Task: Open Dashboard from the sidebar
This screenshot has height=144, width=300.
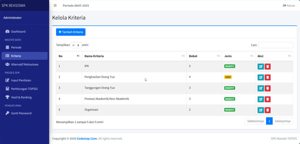Action: [18, 31]
